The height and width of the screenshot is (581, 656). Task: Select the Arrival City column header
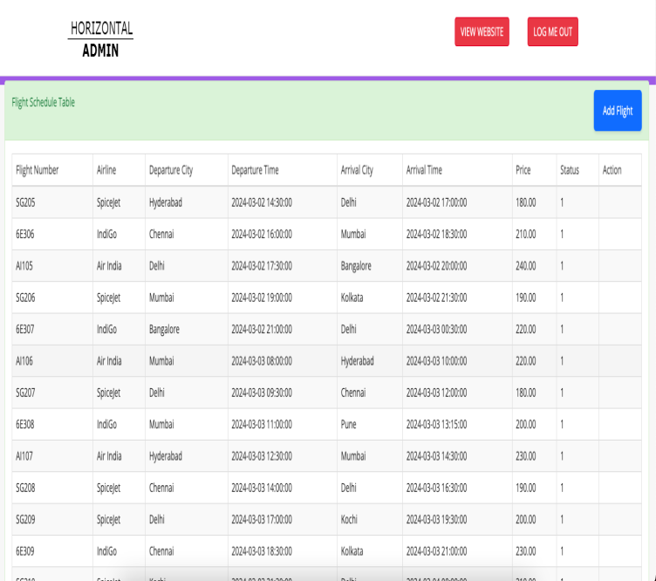(357, 170)
